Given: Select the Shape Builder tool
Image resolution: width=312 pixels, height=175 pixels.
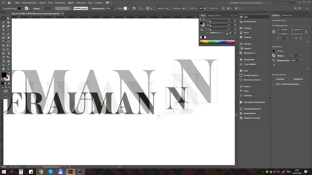Looking at the screenshot, I should click(x=3, y=50).
